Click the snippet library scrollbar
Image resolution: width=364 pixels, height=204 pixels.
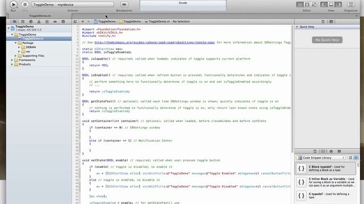click(x=358, y=165)
